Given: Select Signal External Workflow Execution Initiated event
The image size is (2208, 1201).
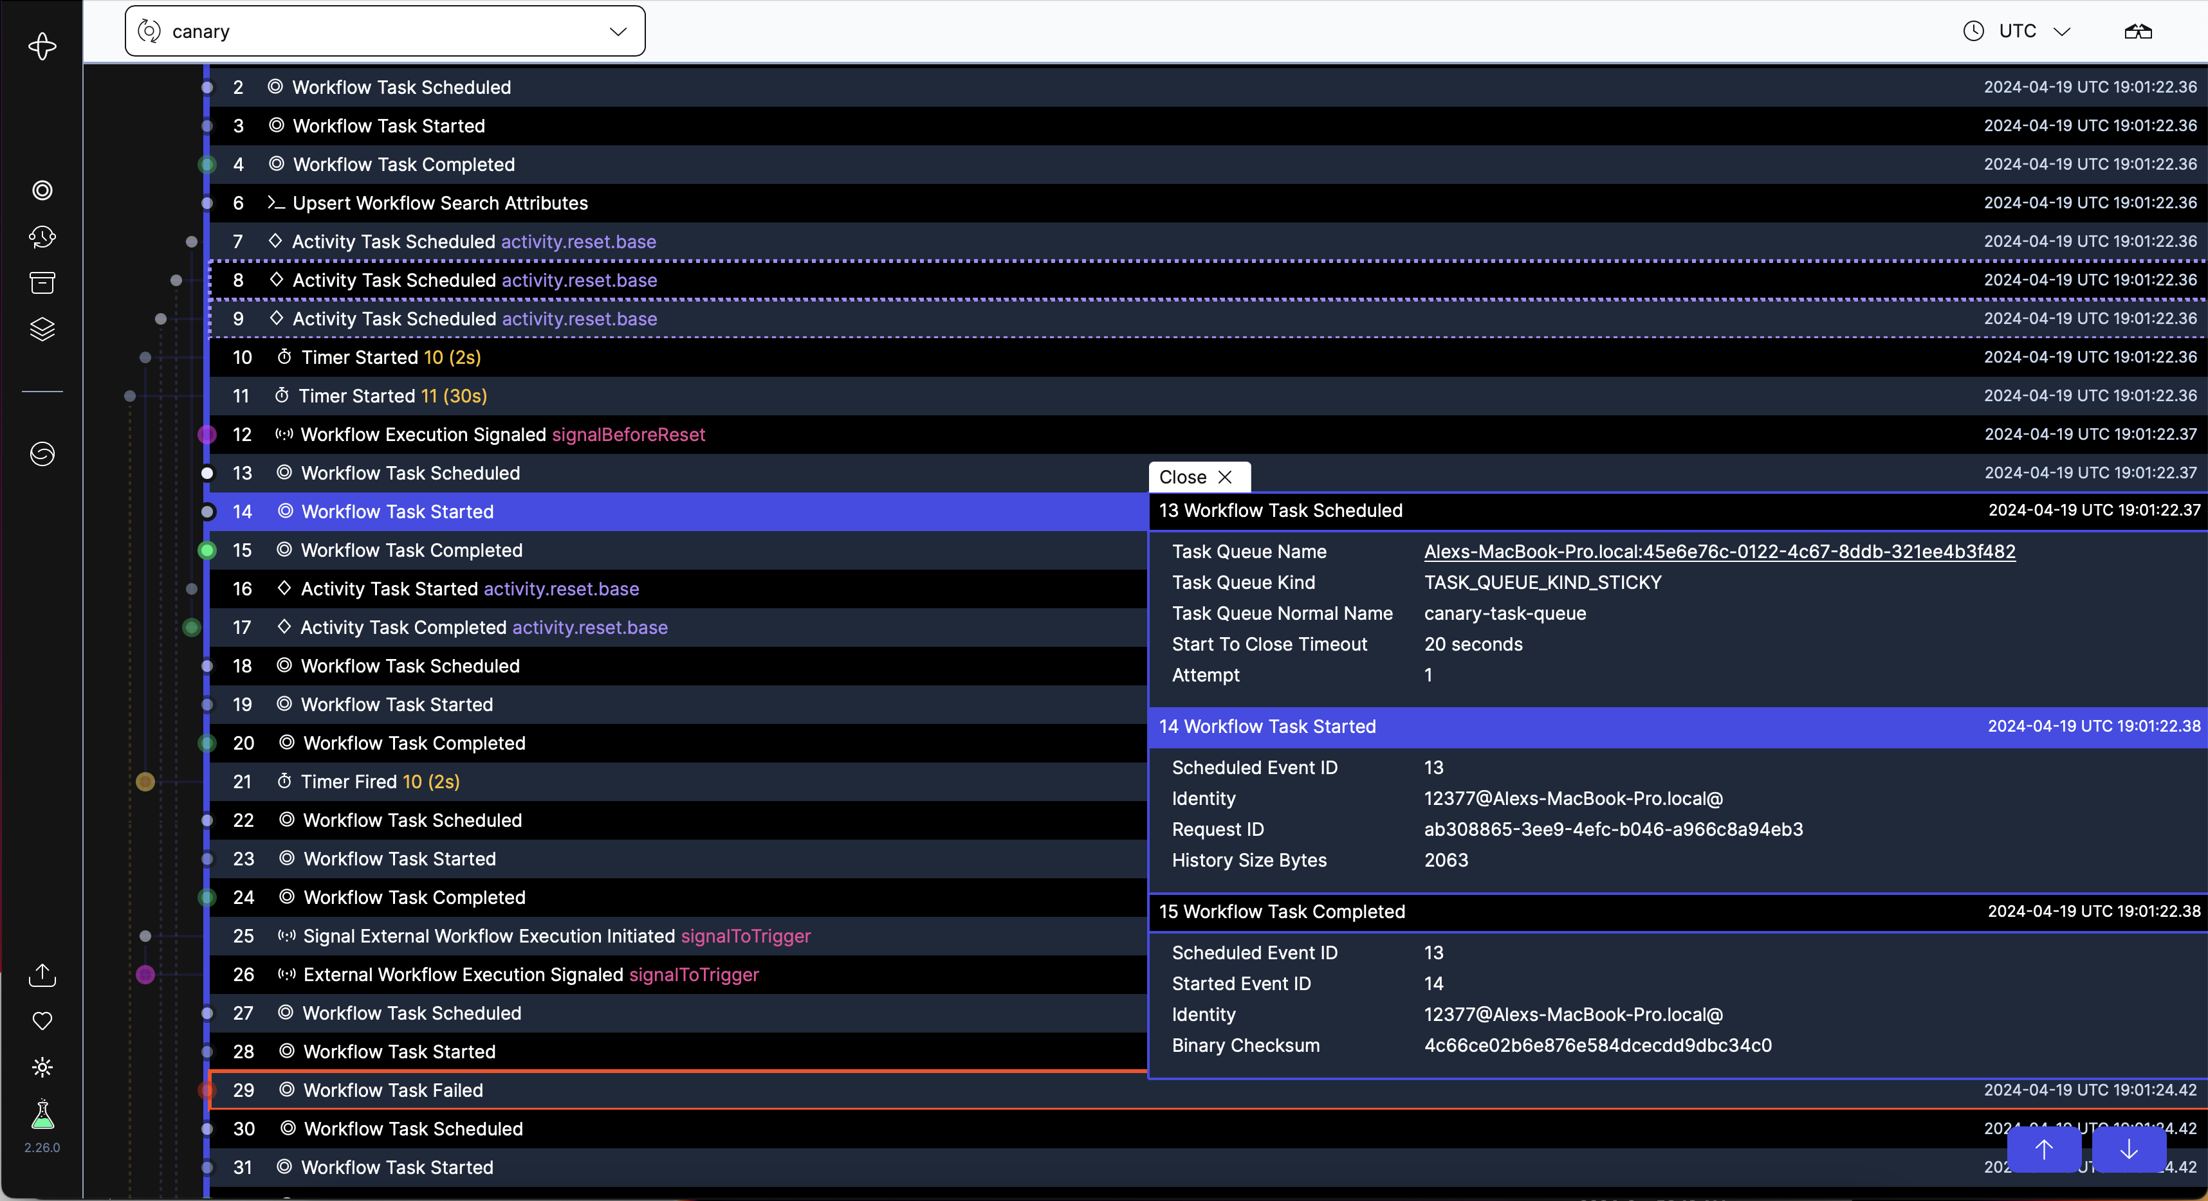Looking at the screenshot, I should click(x=677, y=935).
